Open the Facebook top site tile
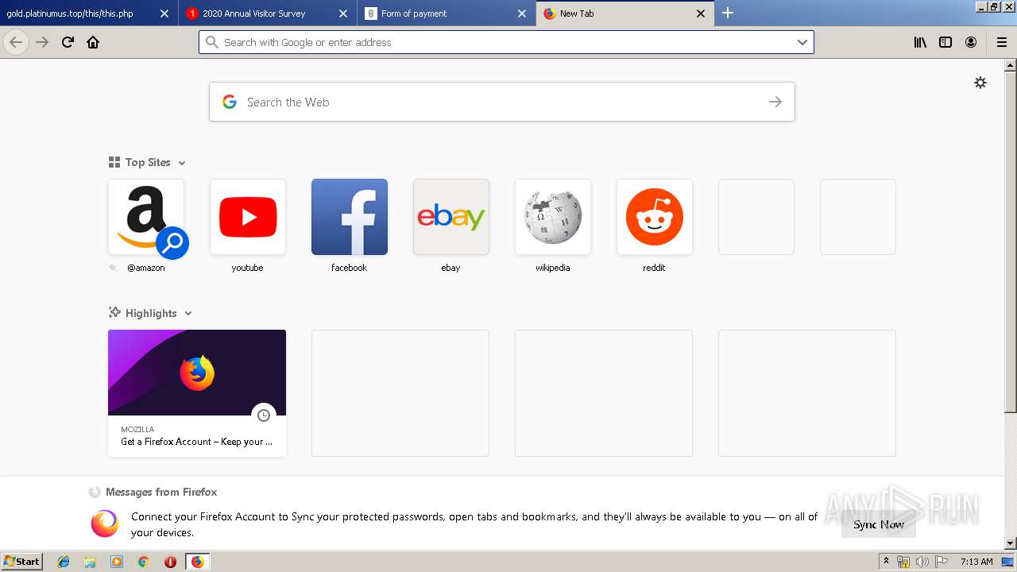The width and height of the screenshot is (1017, 572). (350, 217)
